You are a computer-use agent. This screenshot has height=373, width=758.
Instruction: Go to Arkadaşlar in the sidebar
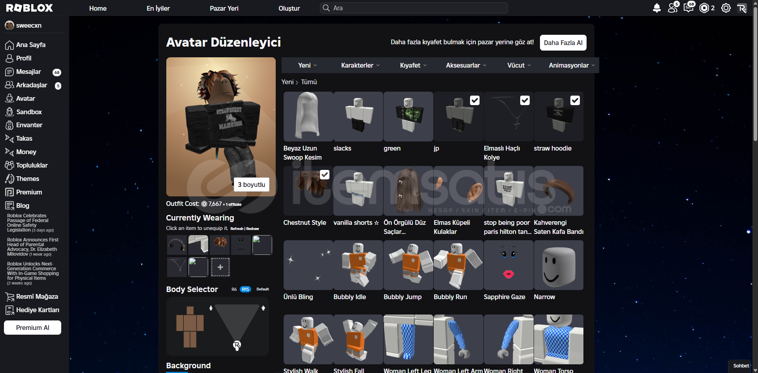[x=32, y=85]
